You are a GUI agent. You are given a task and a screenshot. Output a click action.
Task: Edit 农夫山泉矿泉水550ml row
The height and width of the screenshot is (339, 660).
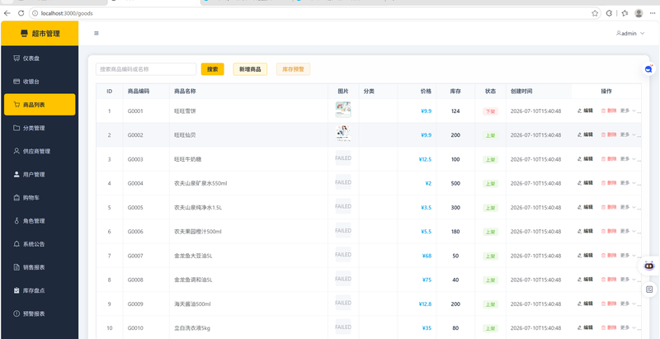click(585, 183)
